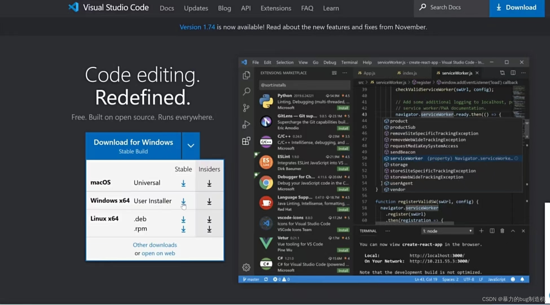Click the Other downloads link
Screen dimensions: 550x305
(x=155, y=245)
